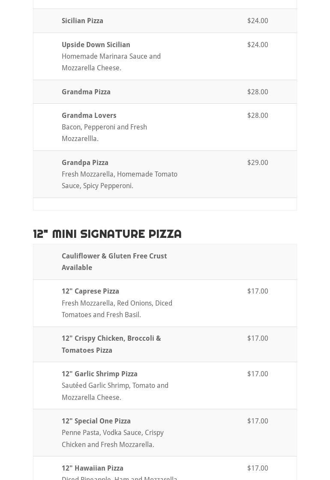This screenshot has height=480, width=330.
Task: Click the Sautéed Garlic Shrimp description text
Action: pyautogui.click(x=115, y=391)
